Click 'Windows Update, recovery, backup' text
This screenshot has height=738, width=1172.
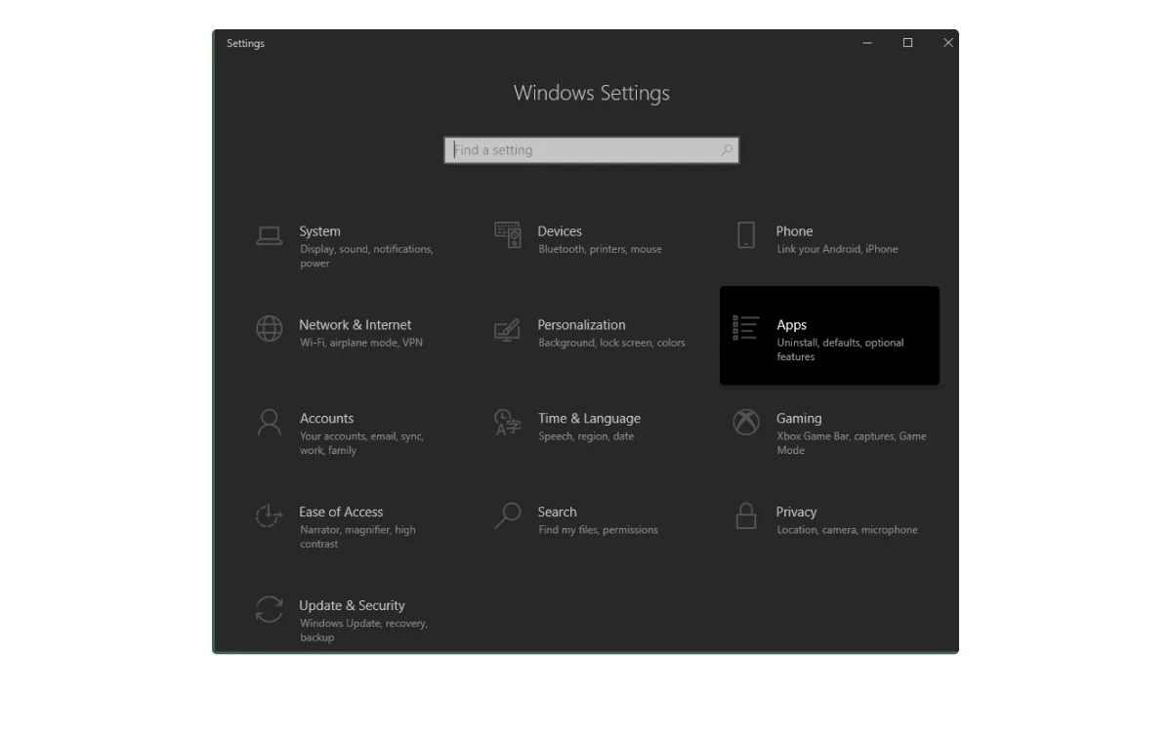tap(364, 631)
